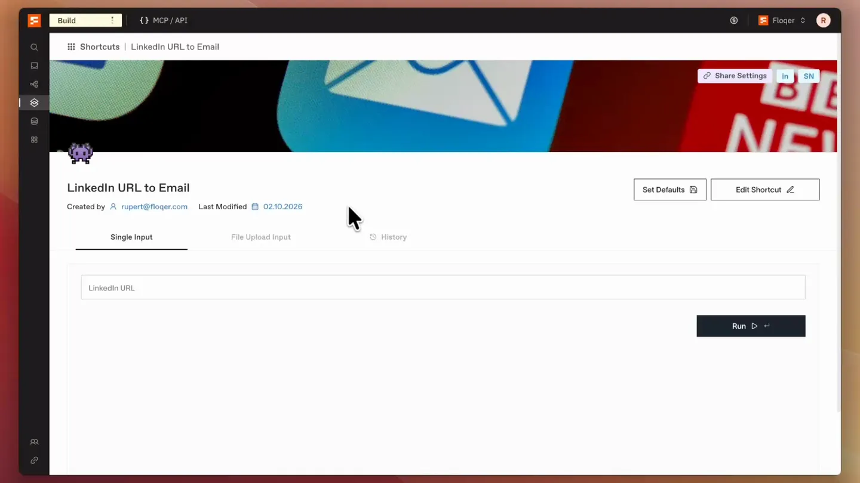This screenshot has width=860, height=483.
Task: Open the inbox tray icon in the sidebar
Action: pos(34,66)
